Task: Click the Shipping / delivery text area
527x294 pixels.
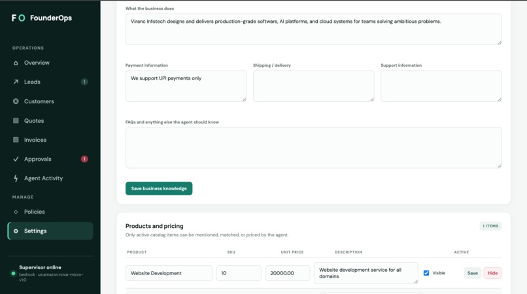Action: 314,86
